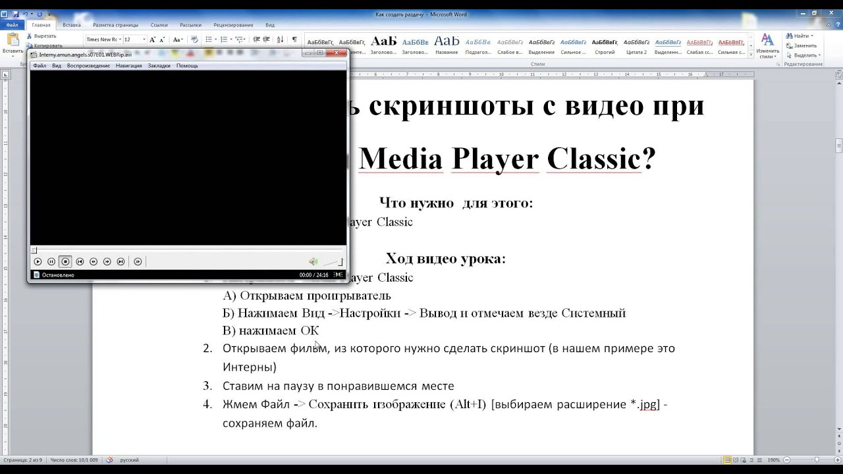Open the Изменить стили dropdown
843x474 pixels.
[x=767, y=46]
